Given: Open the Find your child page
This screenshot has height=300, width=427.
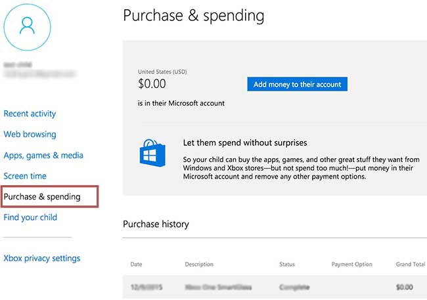Looking at the screenshot, I should coord(30,217).
